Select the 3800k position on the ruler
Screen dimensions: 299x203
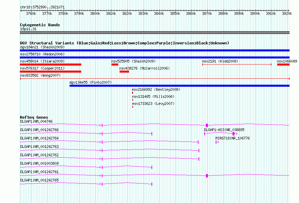pos(95,13)
